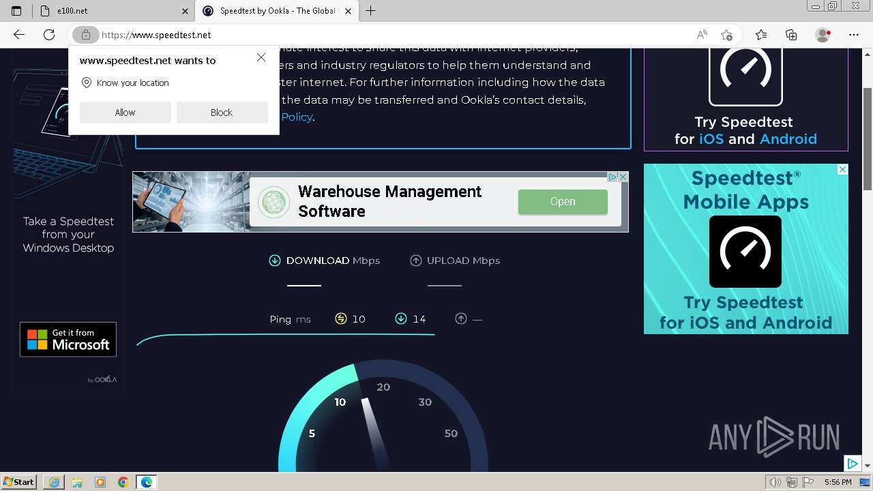
Task: Close the Warehouse Management ad
Action: (623, 177)
